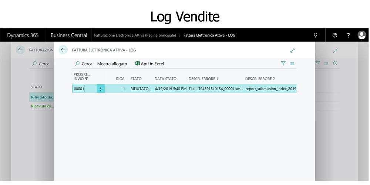370x185 pixels.
Task: Open the user account avatar
Action: 362,36
